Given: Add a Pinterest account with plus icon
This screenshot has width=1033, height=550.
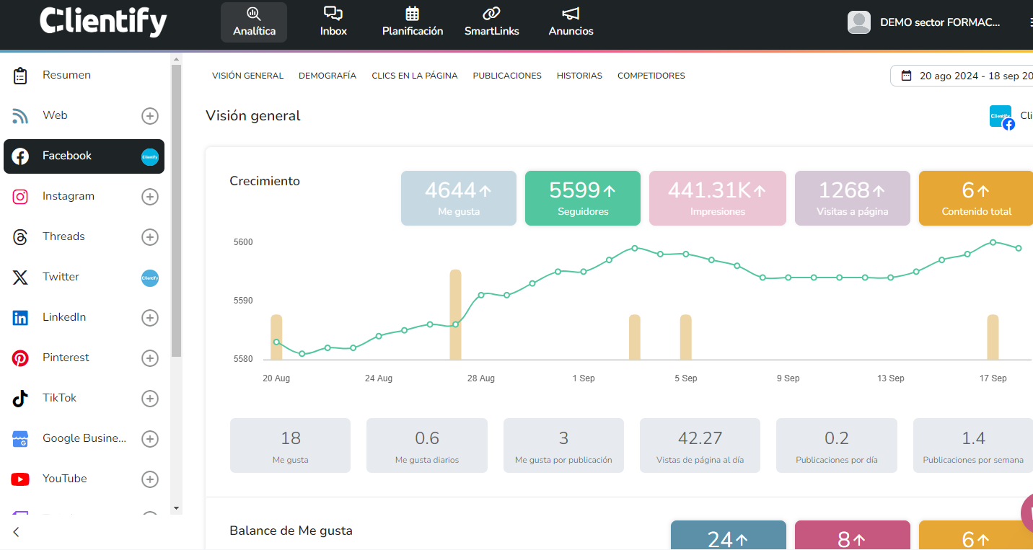Looking at the screenshot, I should click(x=149, y=358).
